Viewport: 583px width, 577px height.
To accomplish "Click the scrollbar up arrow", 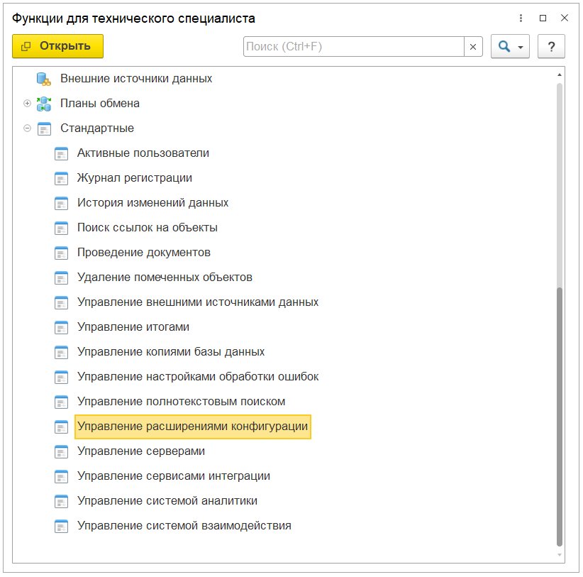I will tap(560, 75).
